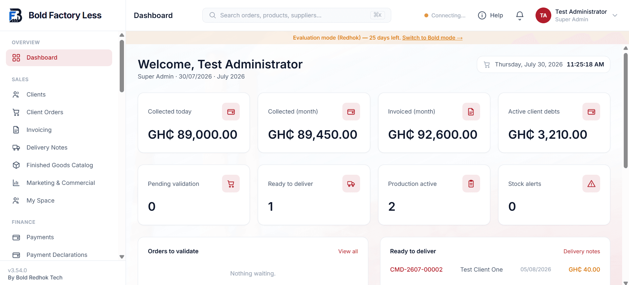Open order CMD-2607-00002

[x=416, y=270]
